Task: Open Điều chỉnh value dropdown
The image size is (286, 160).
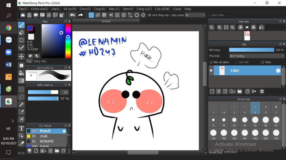Action: coord(195,15)
